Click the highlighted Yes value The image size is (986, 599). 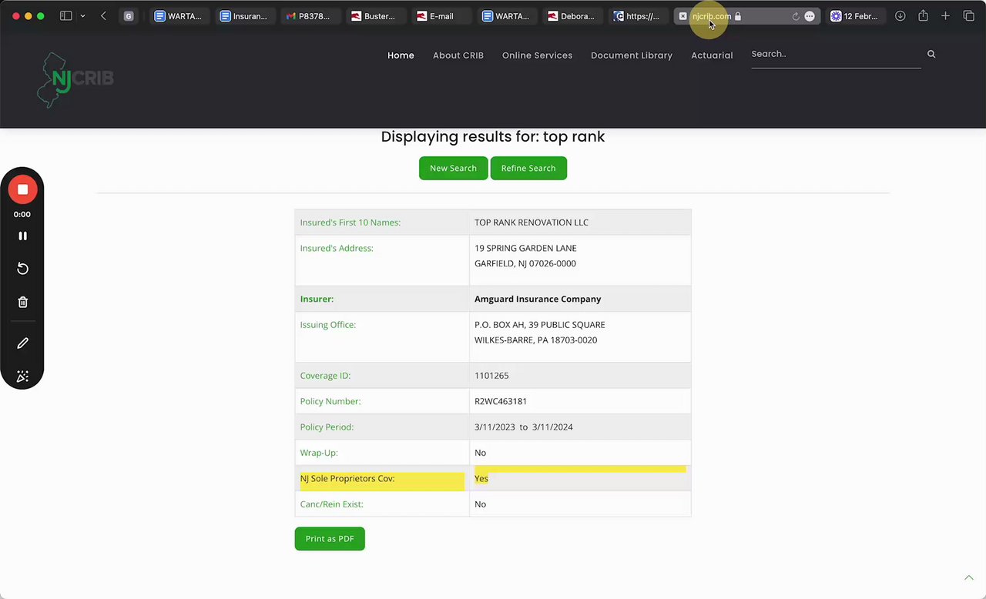pyautogui.click(x=481, y=479)
